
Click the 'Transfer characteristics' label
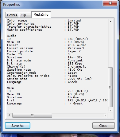(29, 27)
